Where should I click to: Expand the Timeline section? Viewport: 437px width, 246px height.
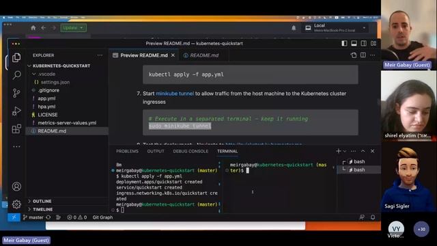42,209
